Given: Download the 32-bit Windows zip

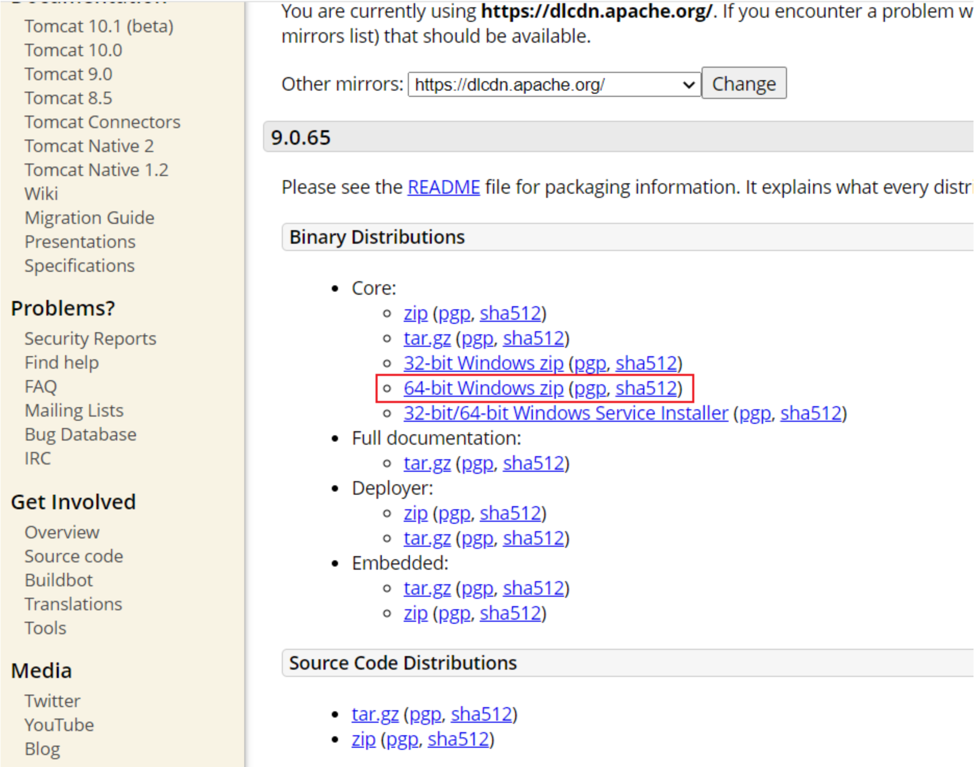Looking at the screenshot, I should [483, 363].
